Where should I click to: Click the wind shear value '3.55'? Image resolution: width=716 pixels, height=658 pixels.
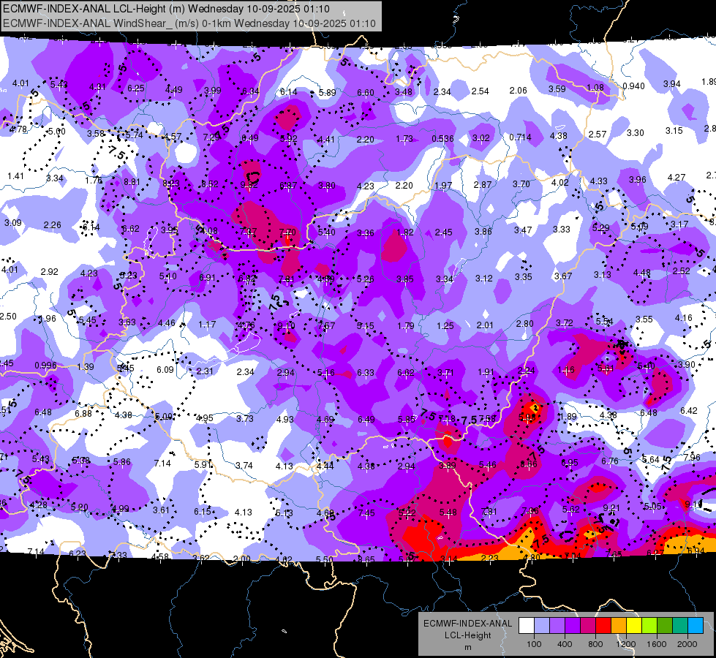(x=644, y=319)
